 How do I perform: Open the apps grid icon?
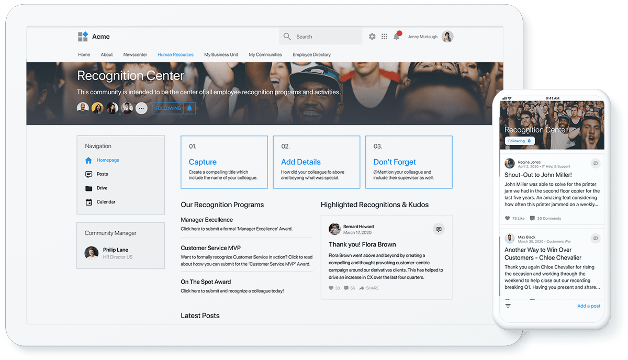(x=384, y=37)
